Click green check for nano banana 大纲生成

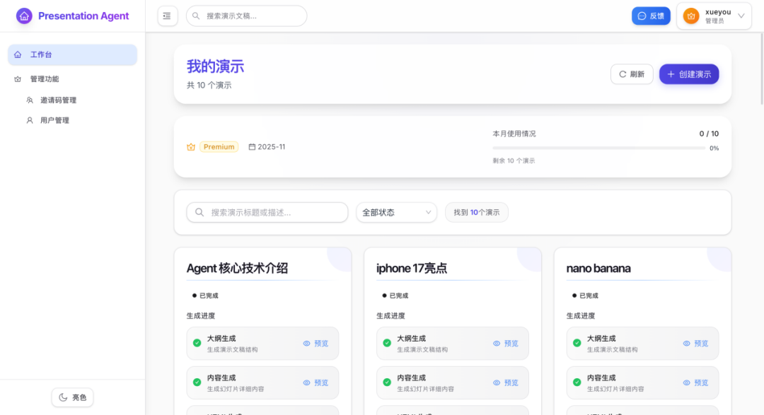[577, 344]
